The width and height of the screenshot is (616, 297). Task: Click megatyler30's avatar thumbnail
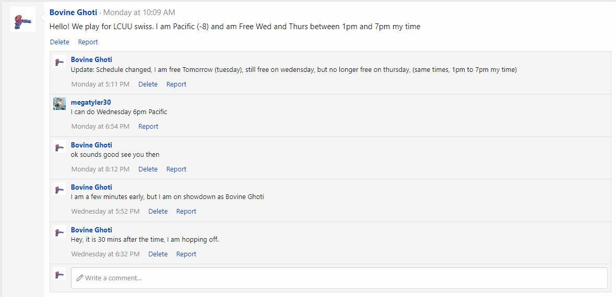pyautogui.click(x=60, y=104)
